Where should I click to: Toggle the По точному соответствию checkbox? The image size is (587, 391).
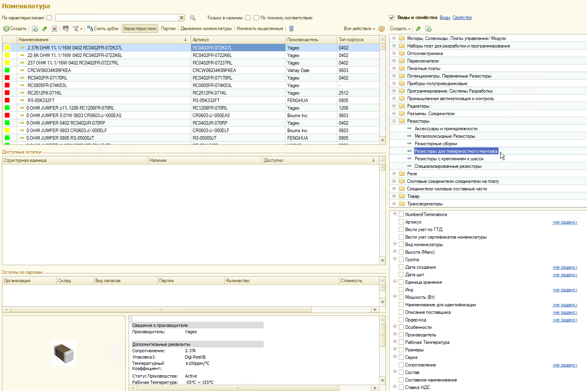coord(256,18)
